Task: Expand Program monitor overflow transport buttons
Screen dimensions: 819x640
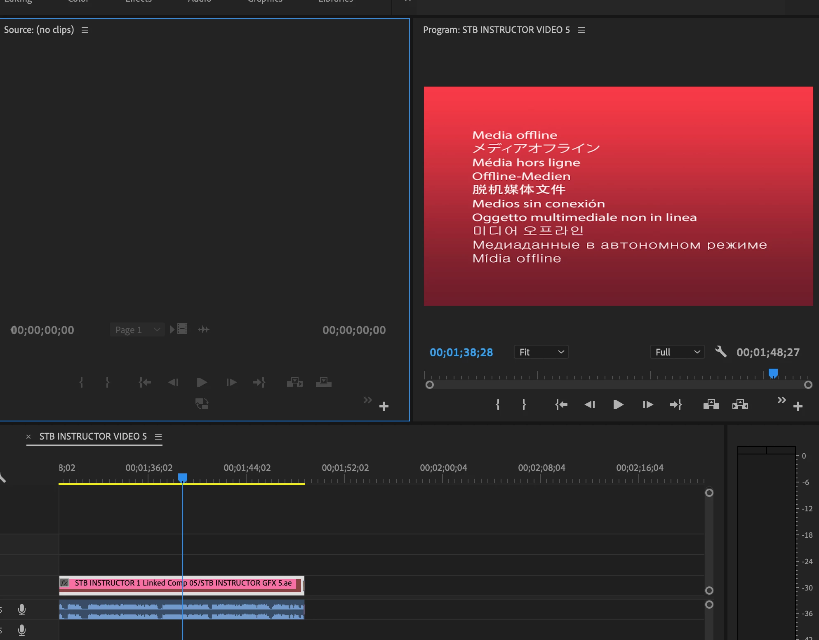Action: [781, 400]
